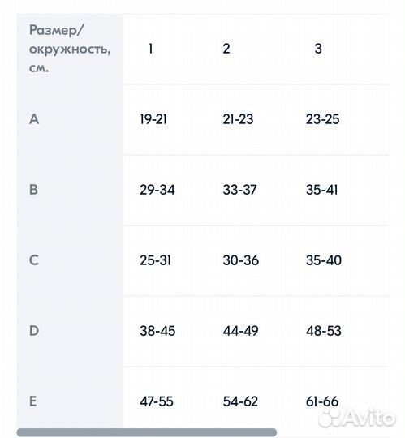The image size is (405, 438).
Task: Click row label D
Action: 34,331
